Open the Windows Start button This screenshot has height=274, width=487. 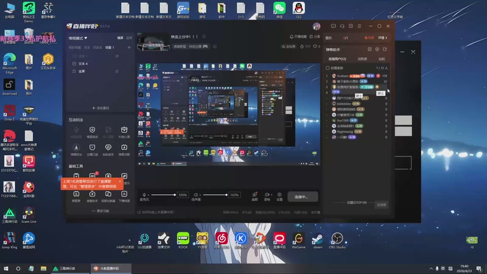tap(5, 269)
